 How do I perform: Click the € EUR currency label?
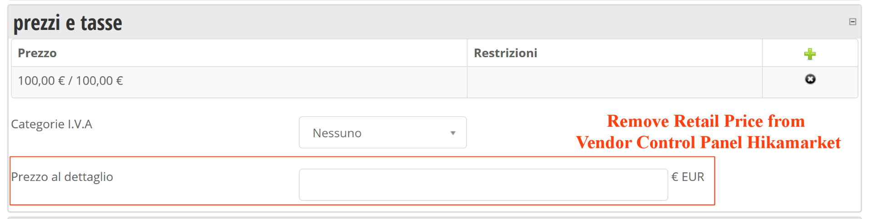(687, 177)
